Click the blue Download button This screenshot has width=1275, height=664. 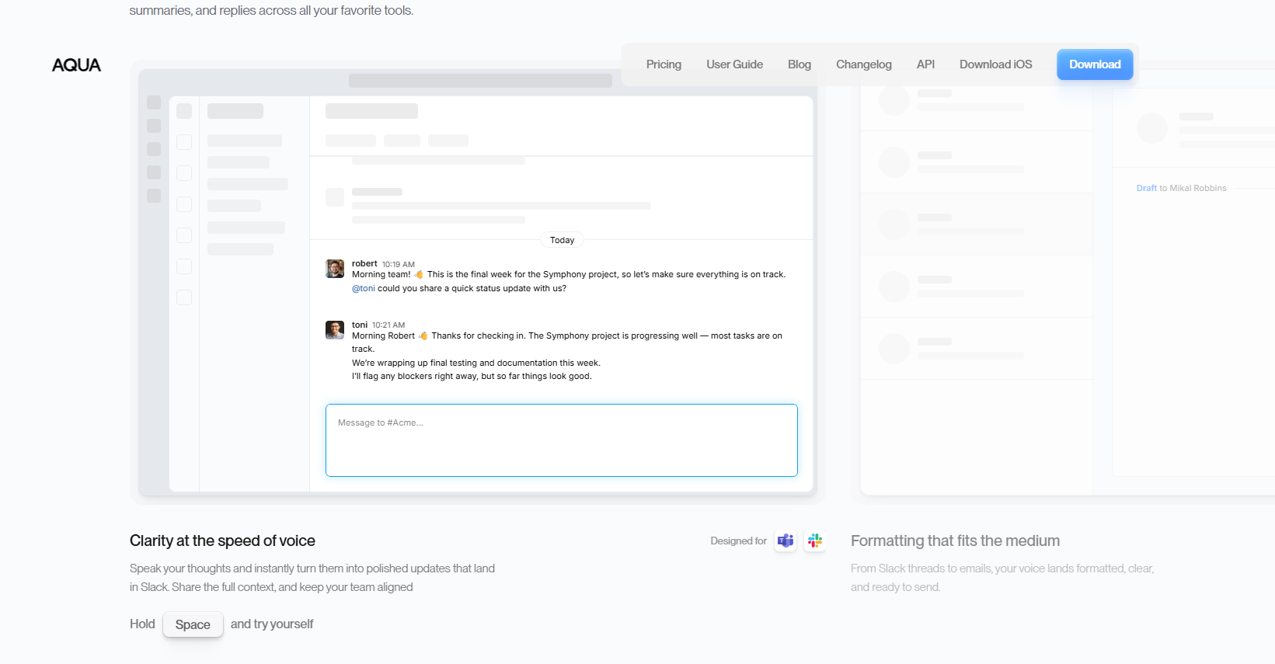click(x=1095, y=64)
